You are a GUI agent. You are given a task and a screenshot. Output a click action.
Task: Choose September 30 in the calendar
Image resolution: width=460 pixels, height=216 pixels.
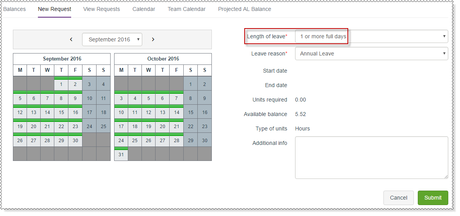point(75,141)
